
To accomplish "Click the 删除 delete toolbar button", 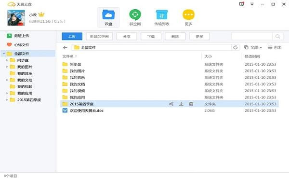I will pos(175,36).
